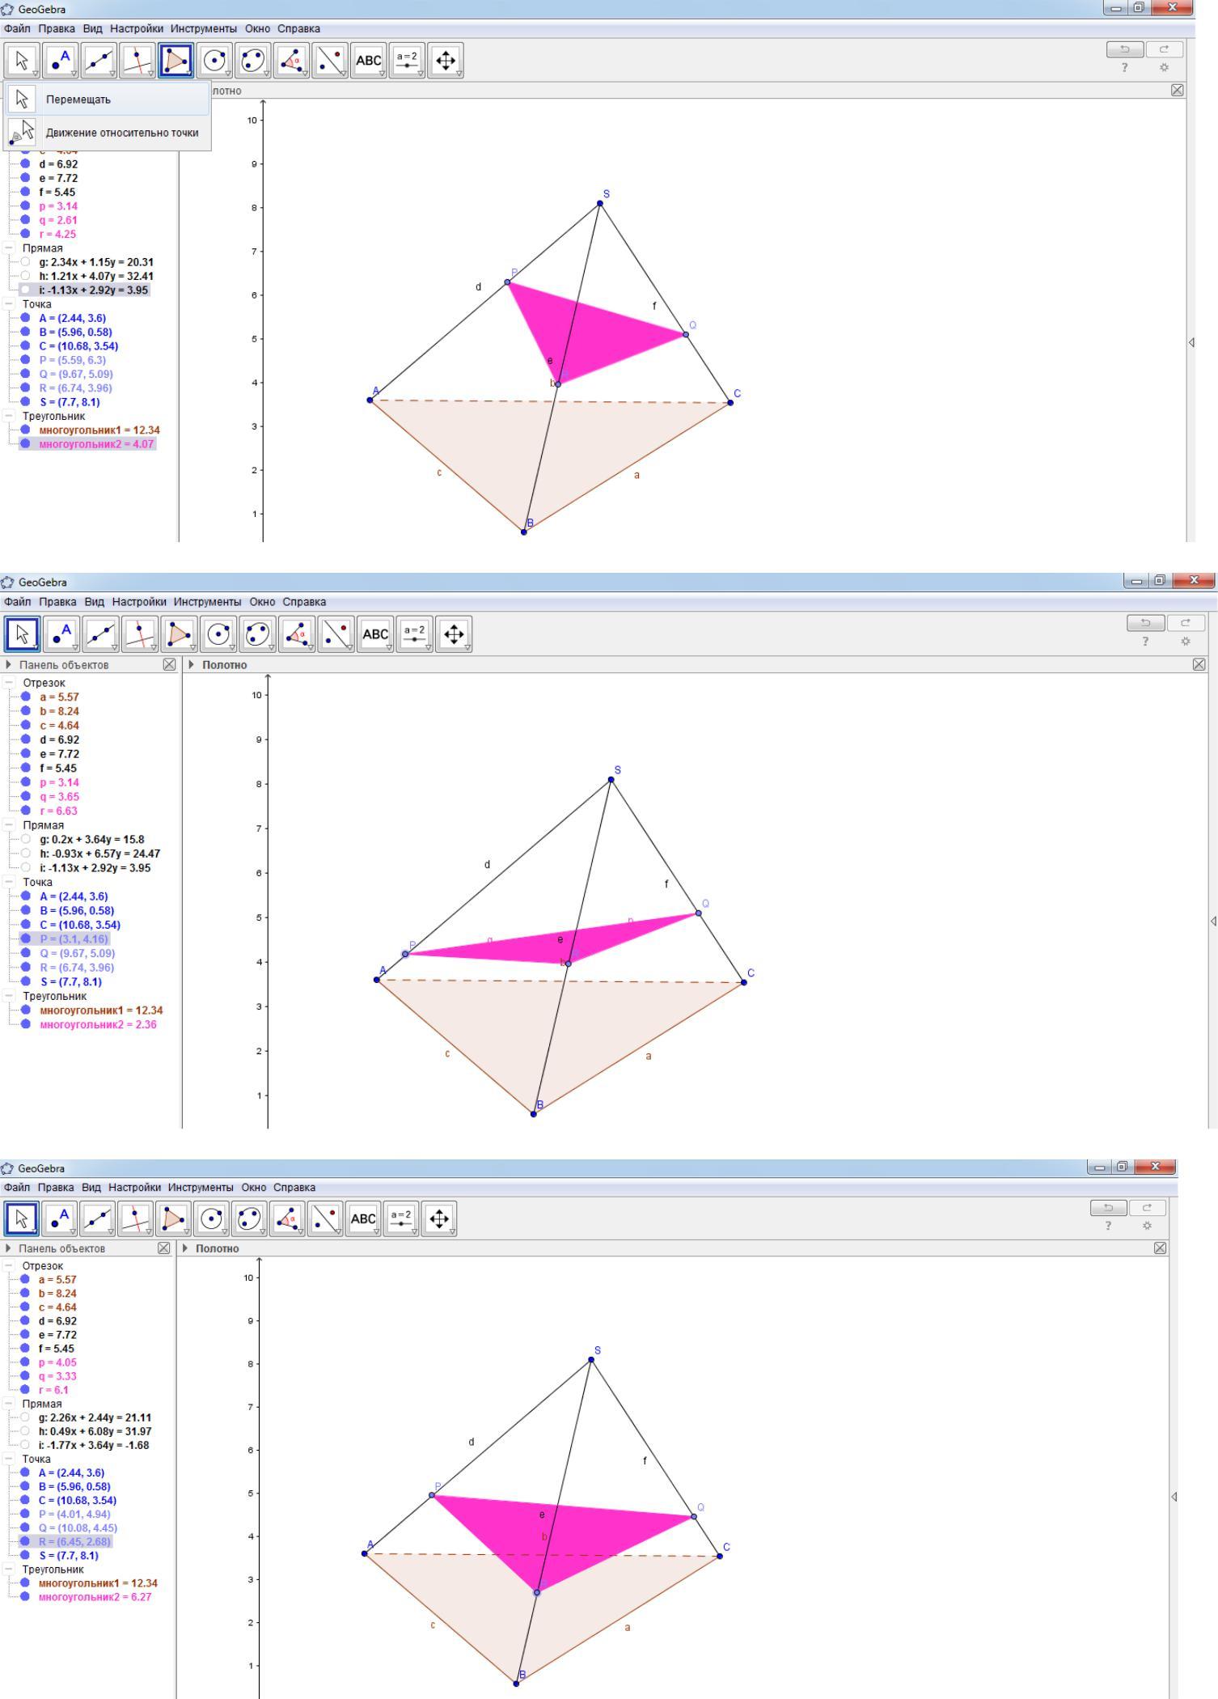Toggle visibility dot of многоугольник2 = 4.07
This screenshot has width=1218, height=1699.
pos(25,443)
